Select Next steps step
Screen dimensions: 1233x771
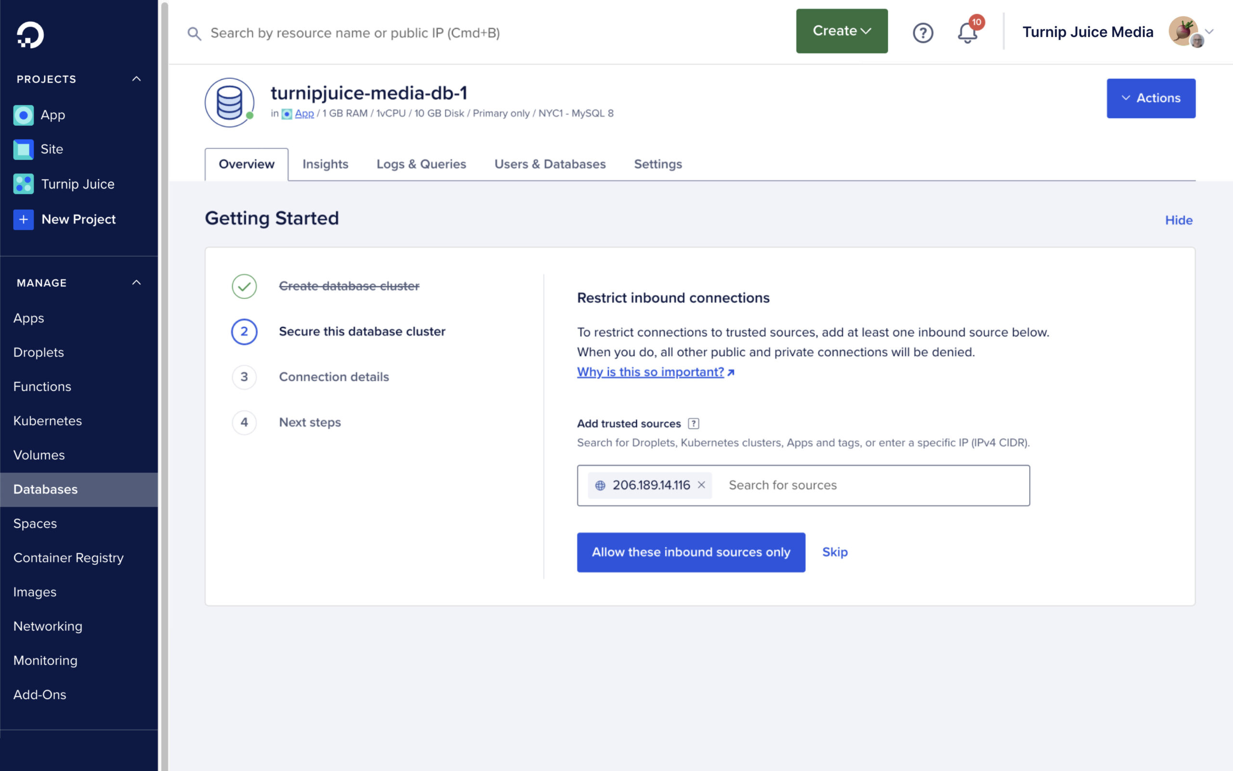click(310, 422)
